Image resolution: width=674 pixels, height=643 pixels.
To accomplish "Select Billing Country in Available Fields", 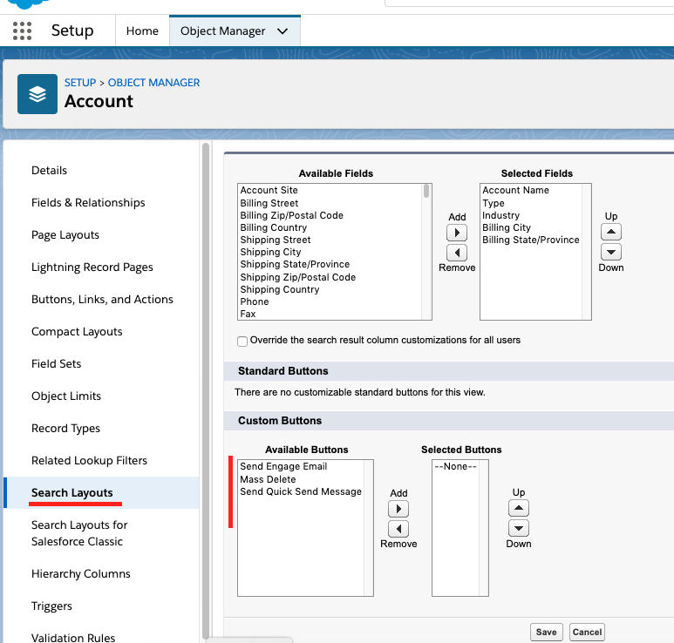I will pos(274,227).
